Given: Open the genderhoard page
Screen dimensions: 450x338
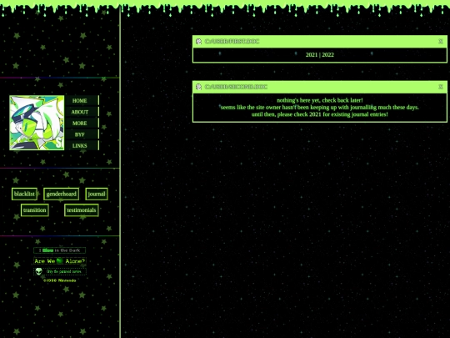Looking at the screenshot, I should (61, 194).
